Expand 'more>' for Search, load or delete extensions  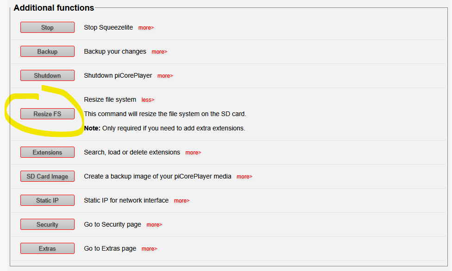[193, 153]
